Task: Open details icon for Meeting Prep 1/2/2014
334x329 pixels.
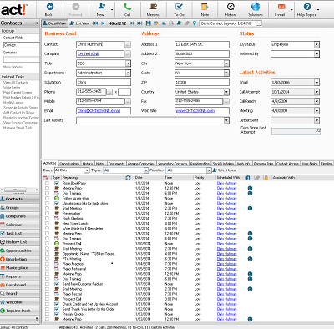Action: pyautogui.click(x=250, y=188)
